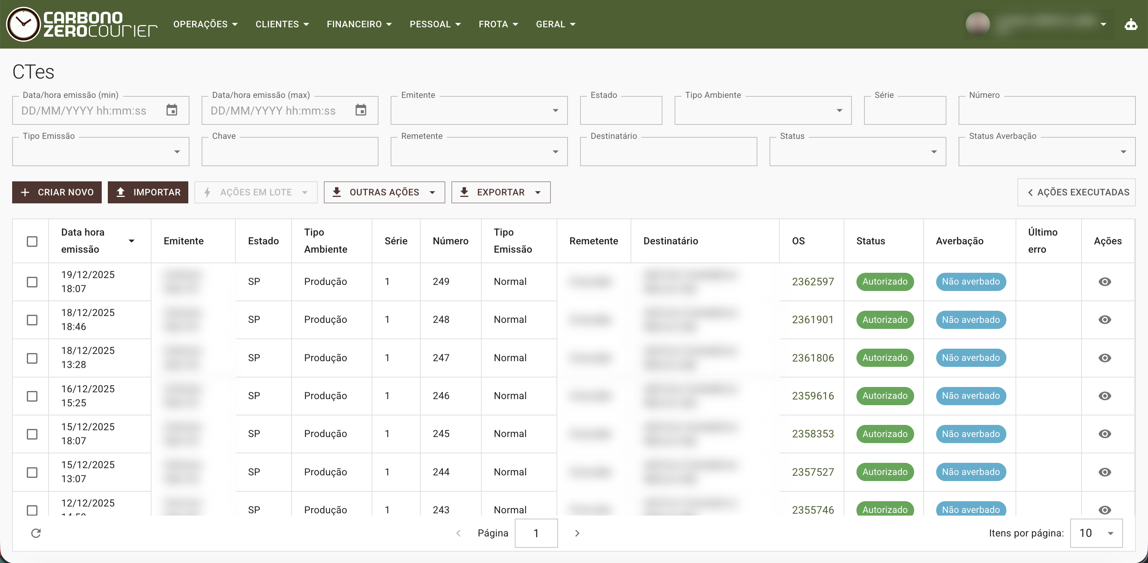Refresh the CTes list
Screen dimensions: 1148x563
(36, 533)
